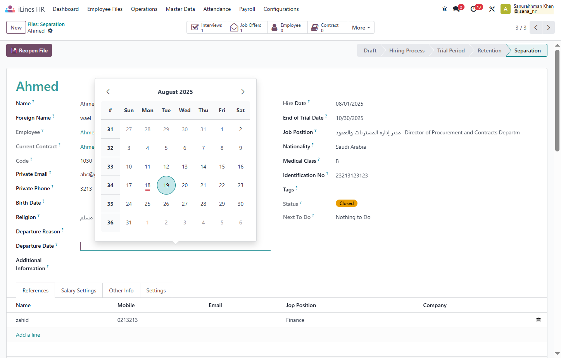Viewport: 561px width, 358px height.
Task: Click the Finance job position cell
Action: pos(295,320)
